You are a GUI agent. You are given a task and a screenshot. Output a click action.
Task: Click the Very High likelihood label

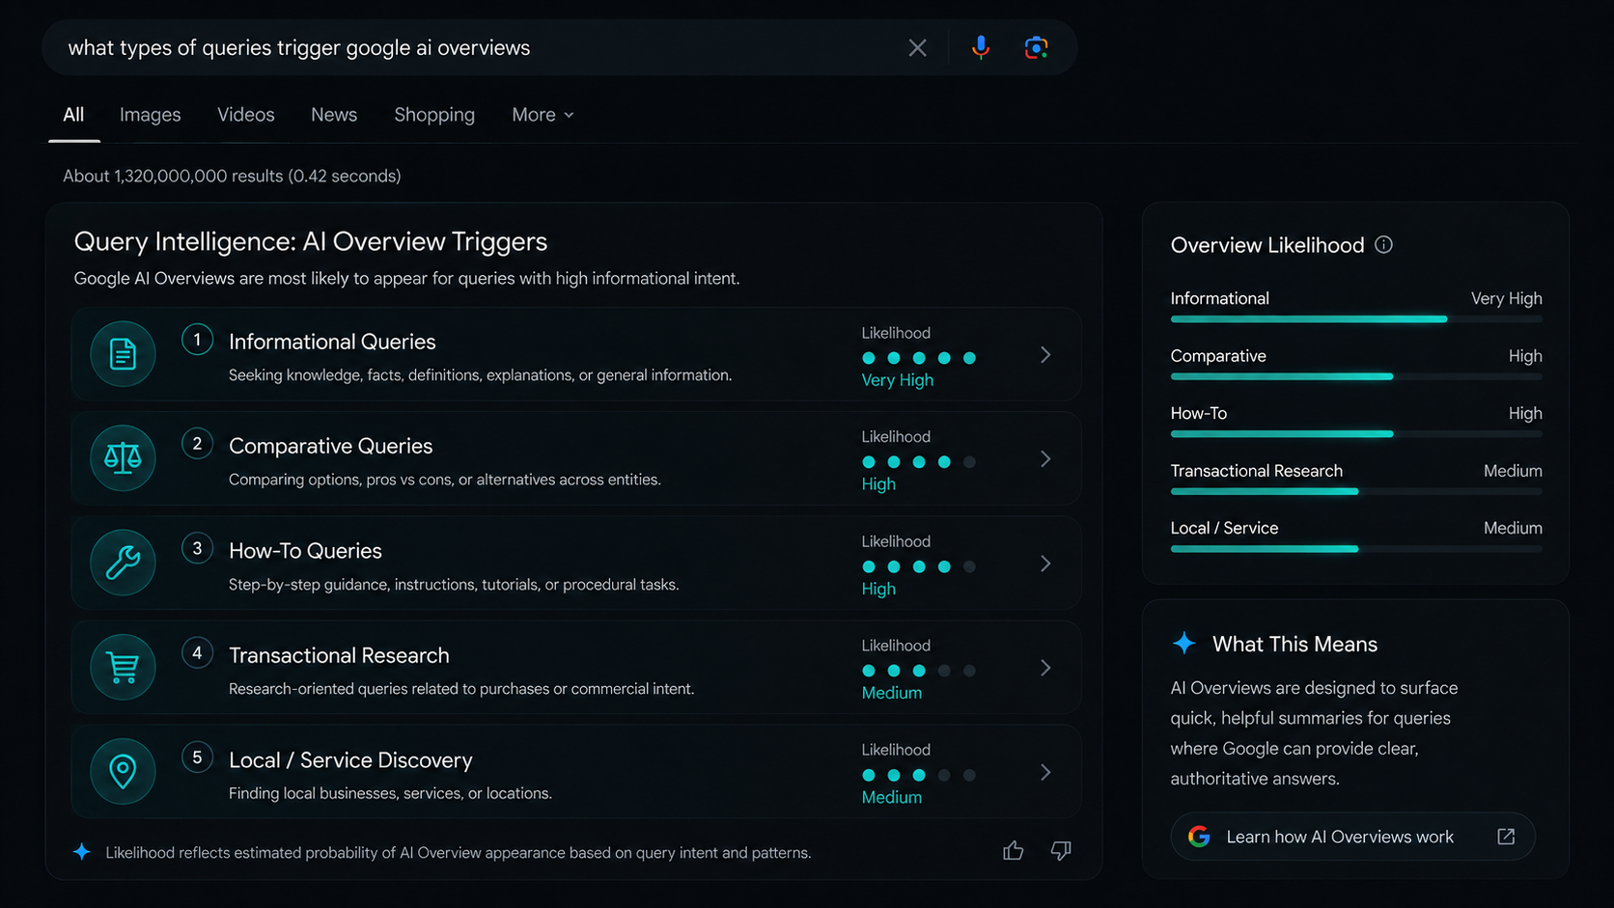(897, 380)
